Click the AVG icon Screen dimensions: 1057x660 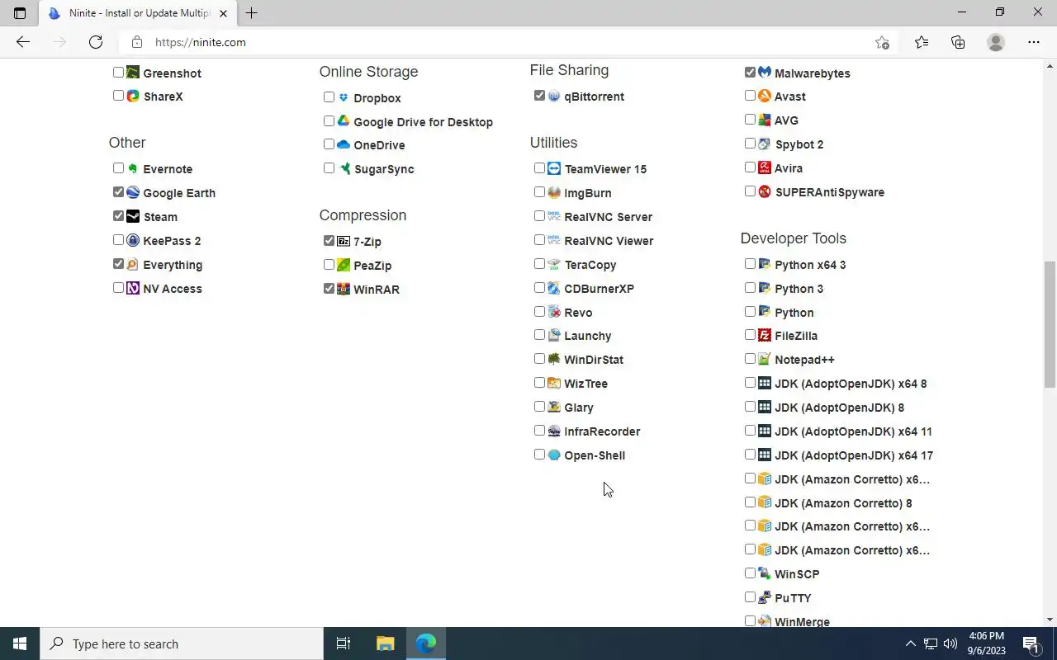(765, 120)
